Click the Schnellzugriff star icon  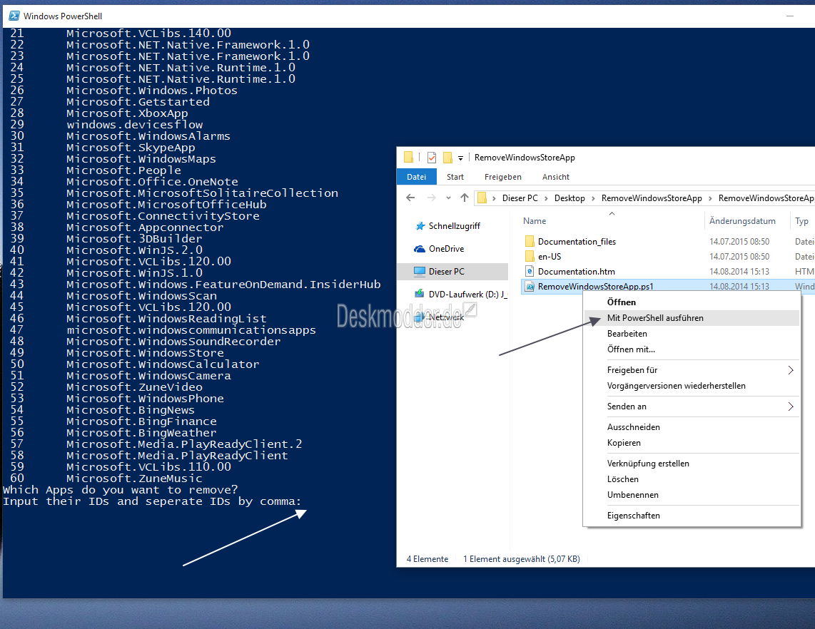[420, 226]
